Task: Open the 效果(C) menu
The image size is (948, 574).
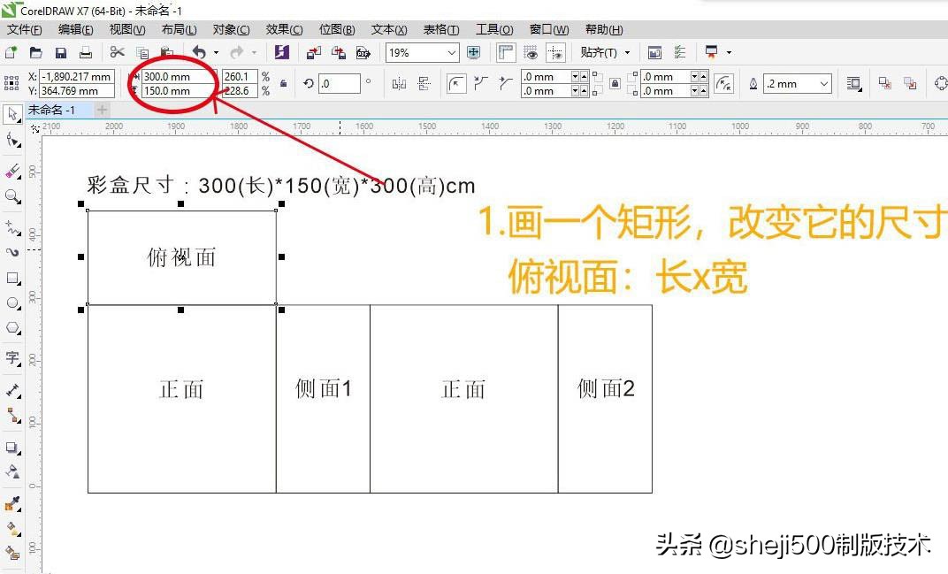Action: (x=284, y=29)
